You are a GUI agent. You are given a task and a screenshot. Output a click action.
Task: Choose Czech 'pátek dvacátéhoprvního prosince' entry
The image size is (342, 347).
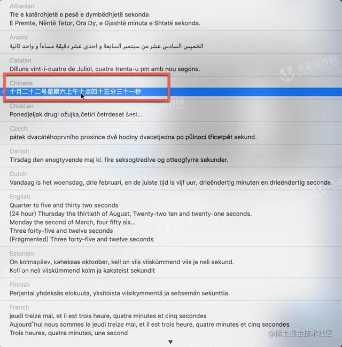point(133,137)
